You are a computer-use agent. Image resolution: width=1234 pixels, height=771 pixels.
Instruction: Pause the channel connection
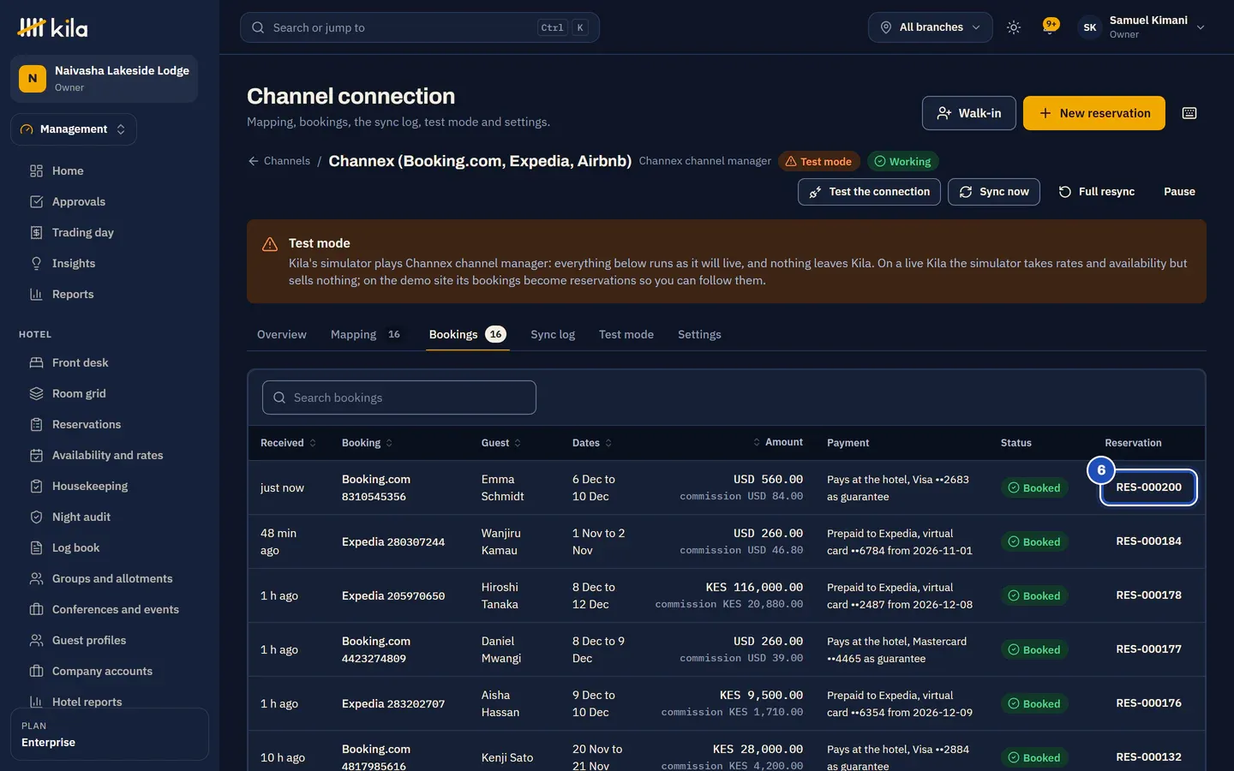[x=1179, y=192]
